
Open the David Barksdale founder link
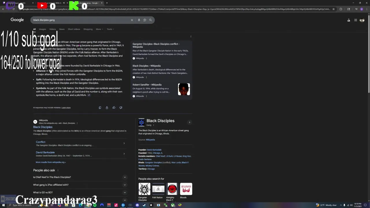coord(154,150)
